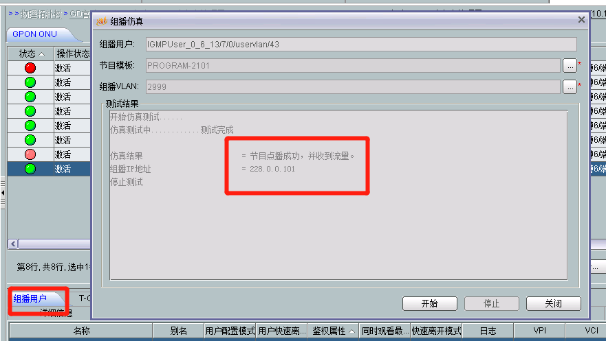This screenshot has height=341, width=606.
Task: Collapse the left panel splitter arrow
Action: tap(3, 192)
